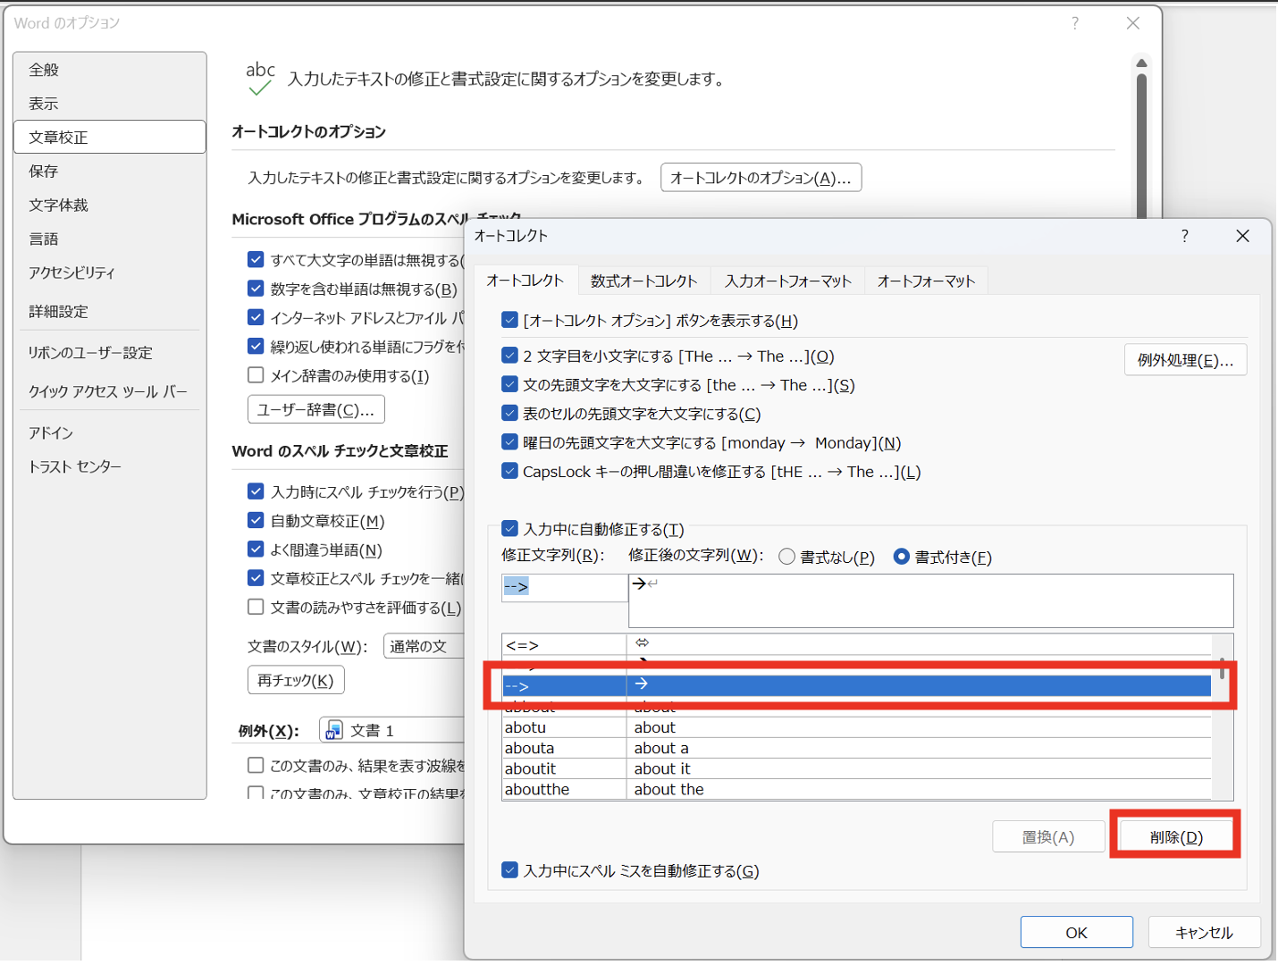Click the Word document icon in exceptions field
This screenshot has height=965, width=1278.
(334, 730)
